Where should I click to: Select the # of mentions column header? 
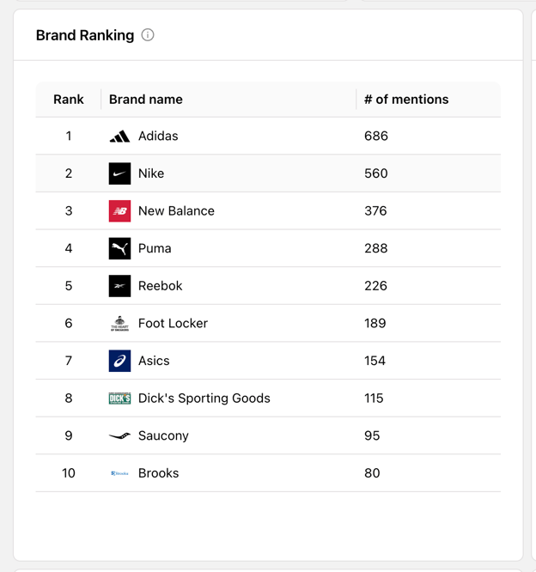[x=406, y=100]
